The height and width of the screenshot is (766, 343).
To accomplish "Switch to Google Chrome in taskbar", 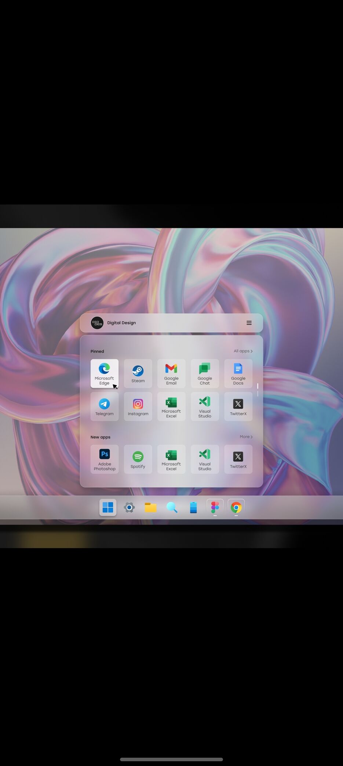I will pos(236,507).
